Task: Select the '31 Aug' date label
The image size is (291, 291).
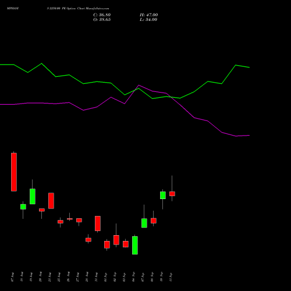Action: click(x=96, y=277)
